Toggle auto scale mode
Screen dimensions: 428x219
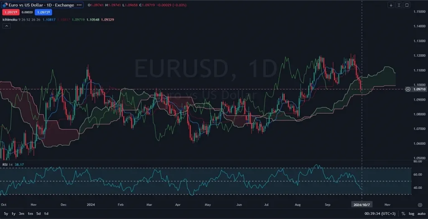pos(421,214)
